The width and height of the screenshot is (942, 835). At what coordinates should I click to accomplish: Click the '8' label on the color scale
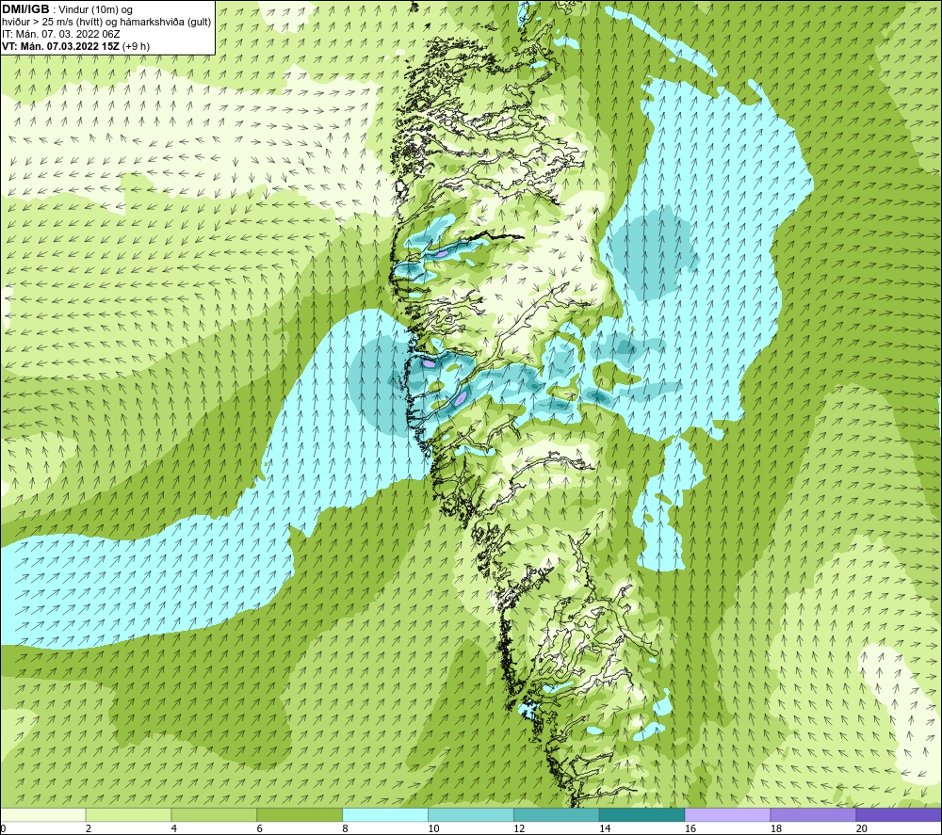346,829
